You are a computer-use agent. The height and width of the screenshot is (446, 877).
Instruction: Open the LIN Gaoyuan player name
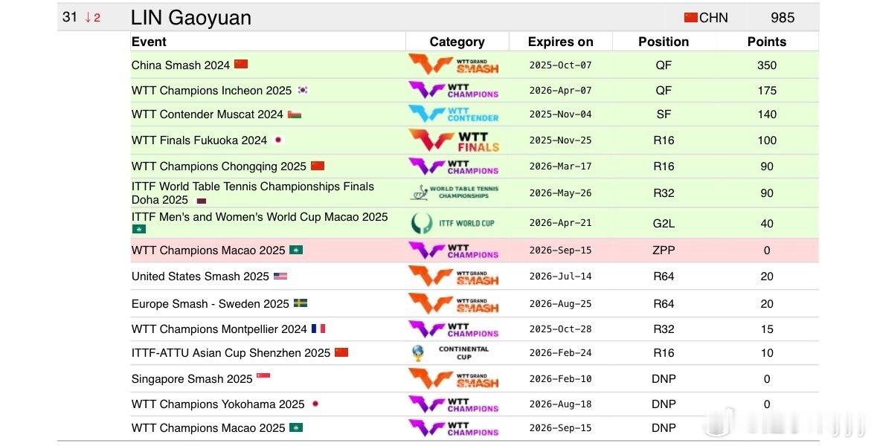pyautogui.click(x=190, y=17)
